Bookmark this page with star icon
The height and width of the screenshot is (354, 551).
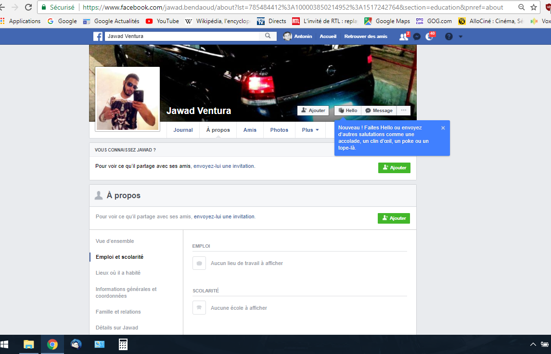point(533,7)
